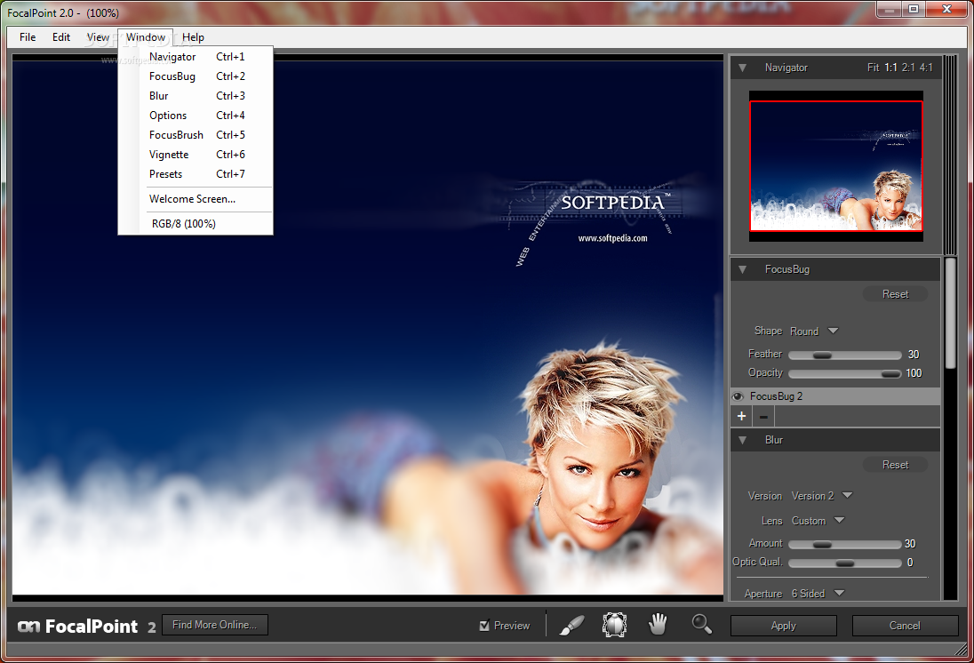This screenshot has width=974, height=663.
Task: Choose Presets from Window menu
Action: (196, 174)
